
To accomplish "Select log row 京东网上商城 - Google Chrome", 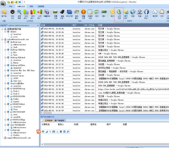I will pyautogui.click(x=105, y=68).
